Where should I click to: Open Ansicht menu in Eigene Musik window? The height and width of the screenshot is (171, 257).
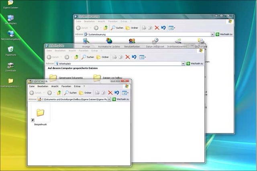pyautogui.click(x=55, y=86)
